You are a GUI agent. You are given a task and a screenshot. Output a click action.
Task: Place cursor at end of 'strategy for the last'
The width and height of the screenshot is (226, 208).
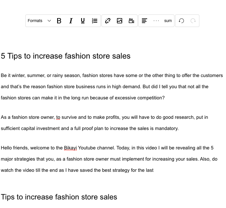click(x=153, y=170)
